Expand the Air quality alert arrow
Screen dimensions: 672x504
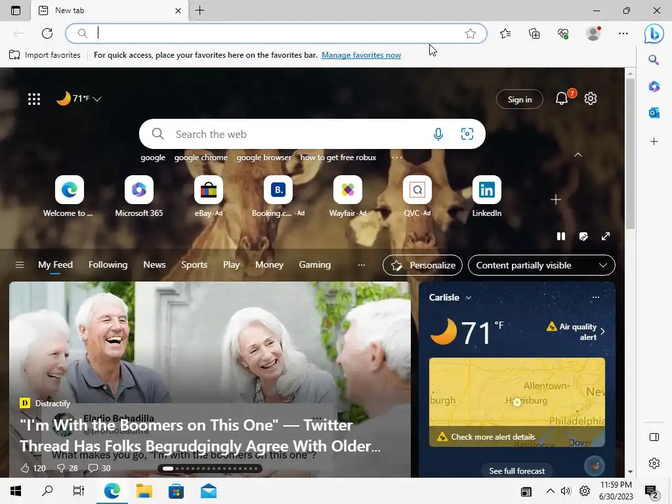coord(602,331)
